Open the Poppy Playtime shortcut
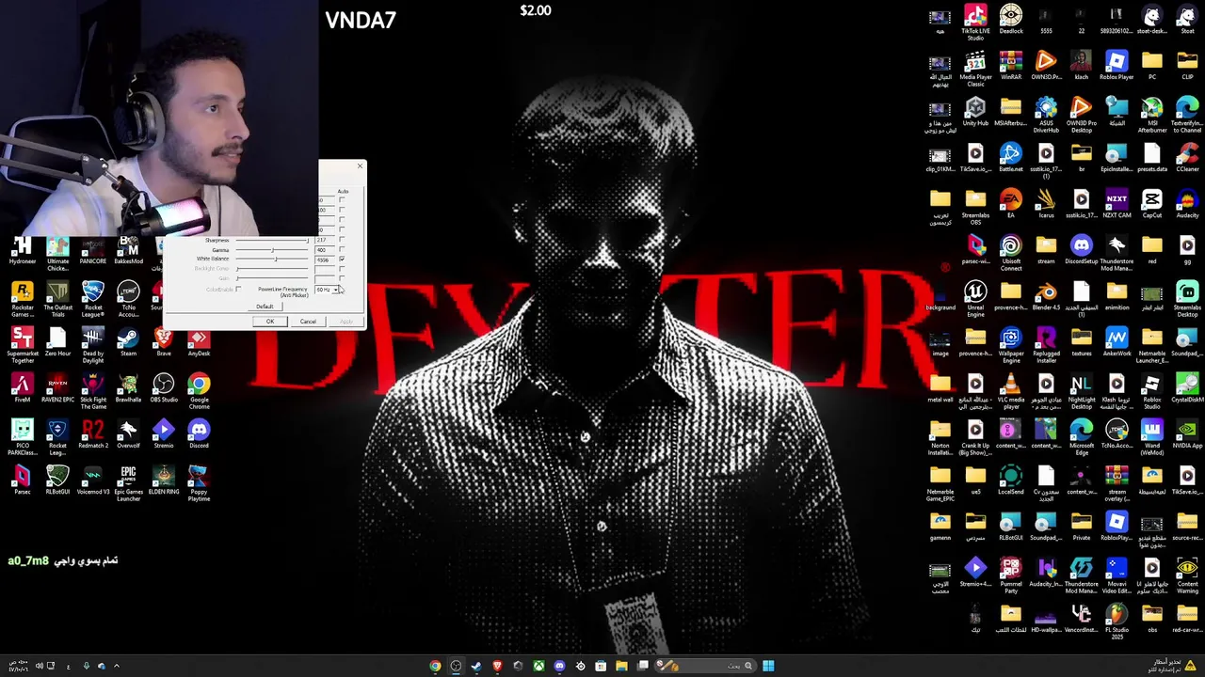The width and height of the screenshot is (1205, 677). coord(199,483)
